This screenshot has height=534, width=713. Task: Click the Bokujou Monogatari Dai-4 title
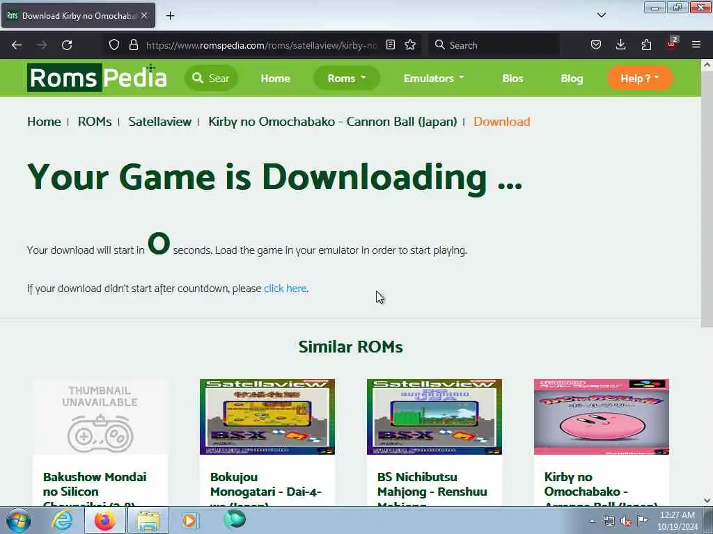(266, 490)
